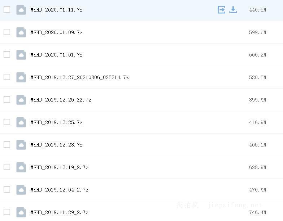283x221 pixels.
Task: Download the MSHD_2020.01.11.7z file
Action: tap(233, 10)
